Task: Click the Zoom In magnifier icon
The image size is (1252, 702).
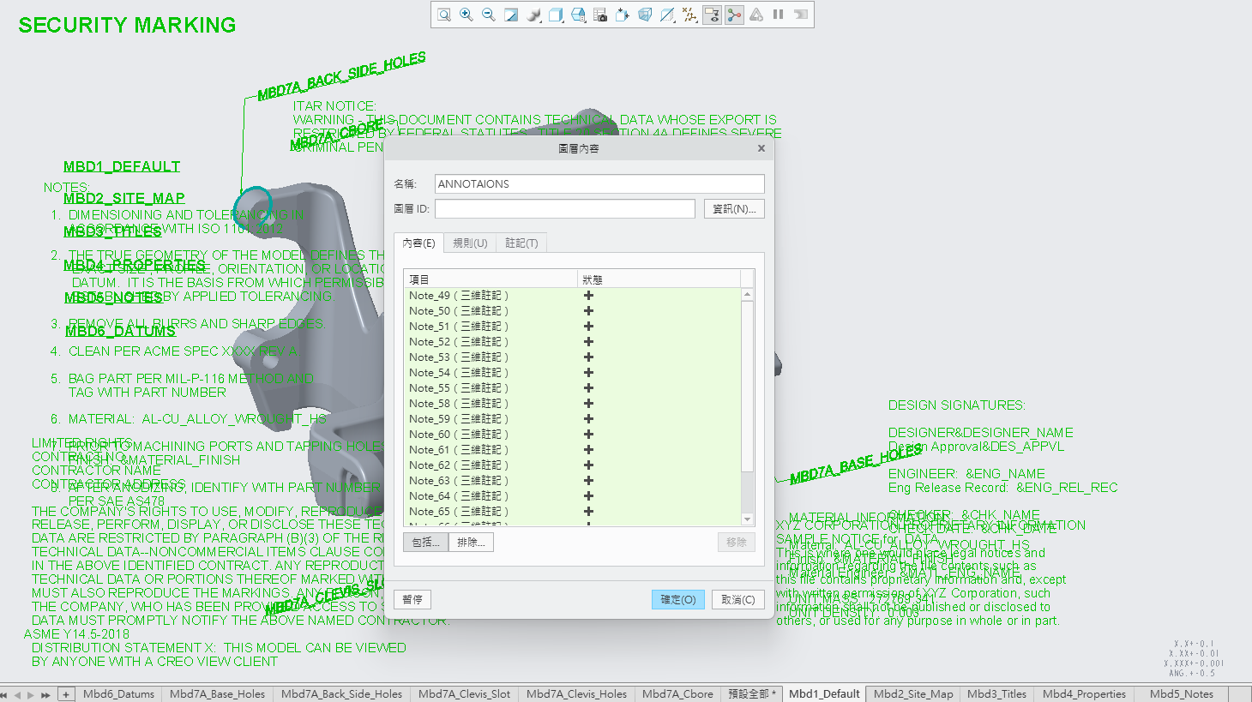Action: click(x=466, y=15)
